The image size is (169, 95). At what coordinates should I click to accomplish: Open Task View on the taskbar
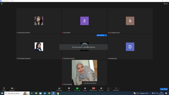tap(32, 93)
